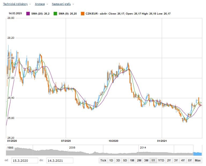The image size is (206, 166).
Task: Select the 5Y time range
Action: [x=190, y=160]
